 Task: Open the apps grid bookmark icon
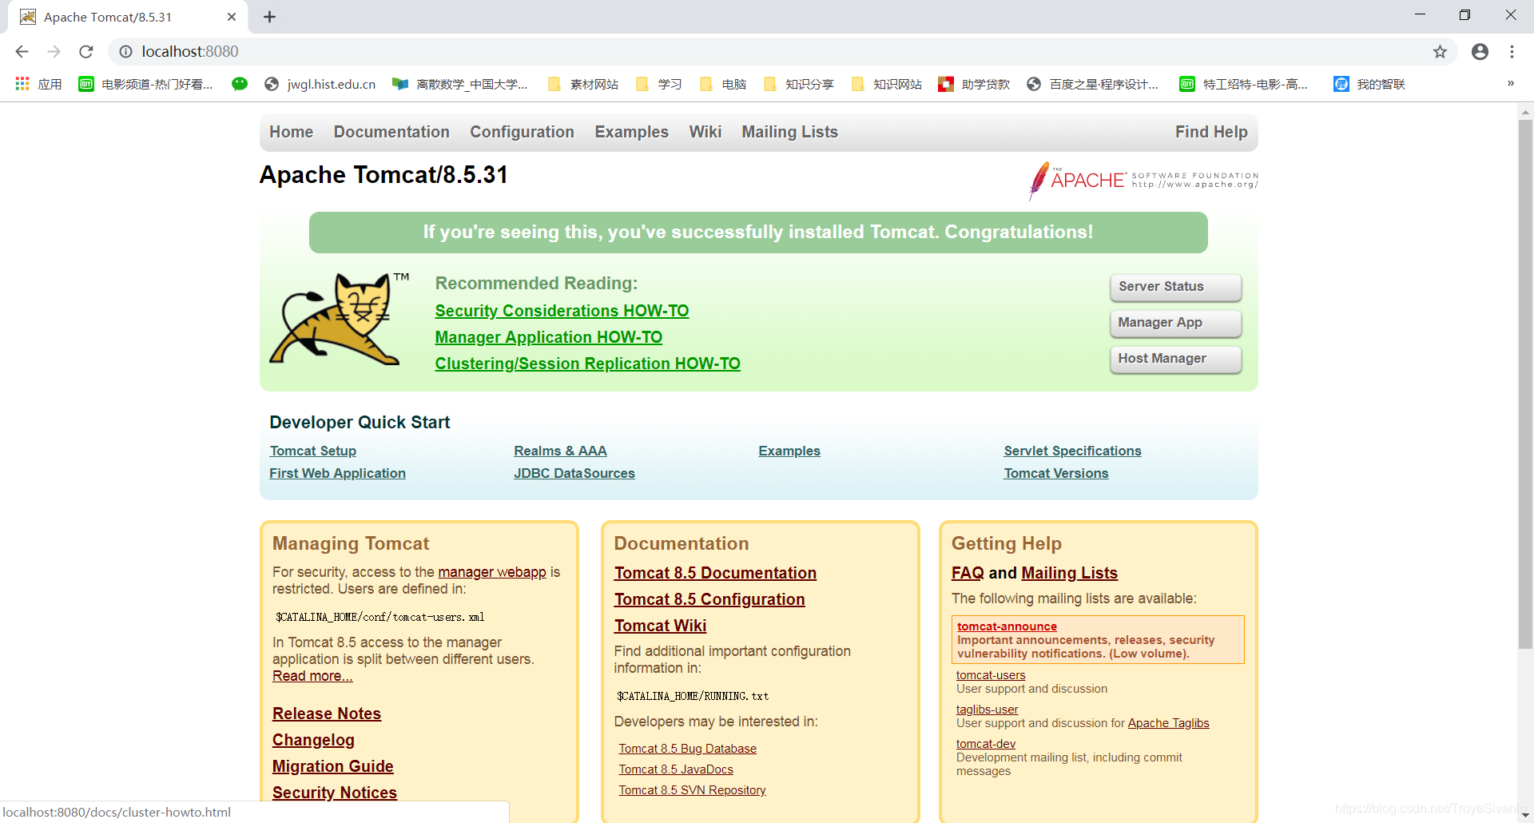(22, 84)
